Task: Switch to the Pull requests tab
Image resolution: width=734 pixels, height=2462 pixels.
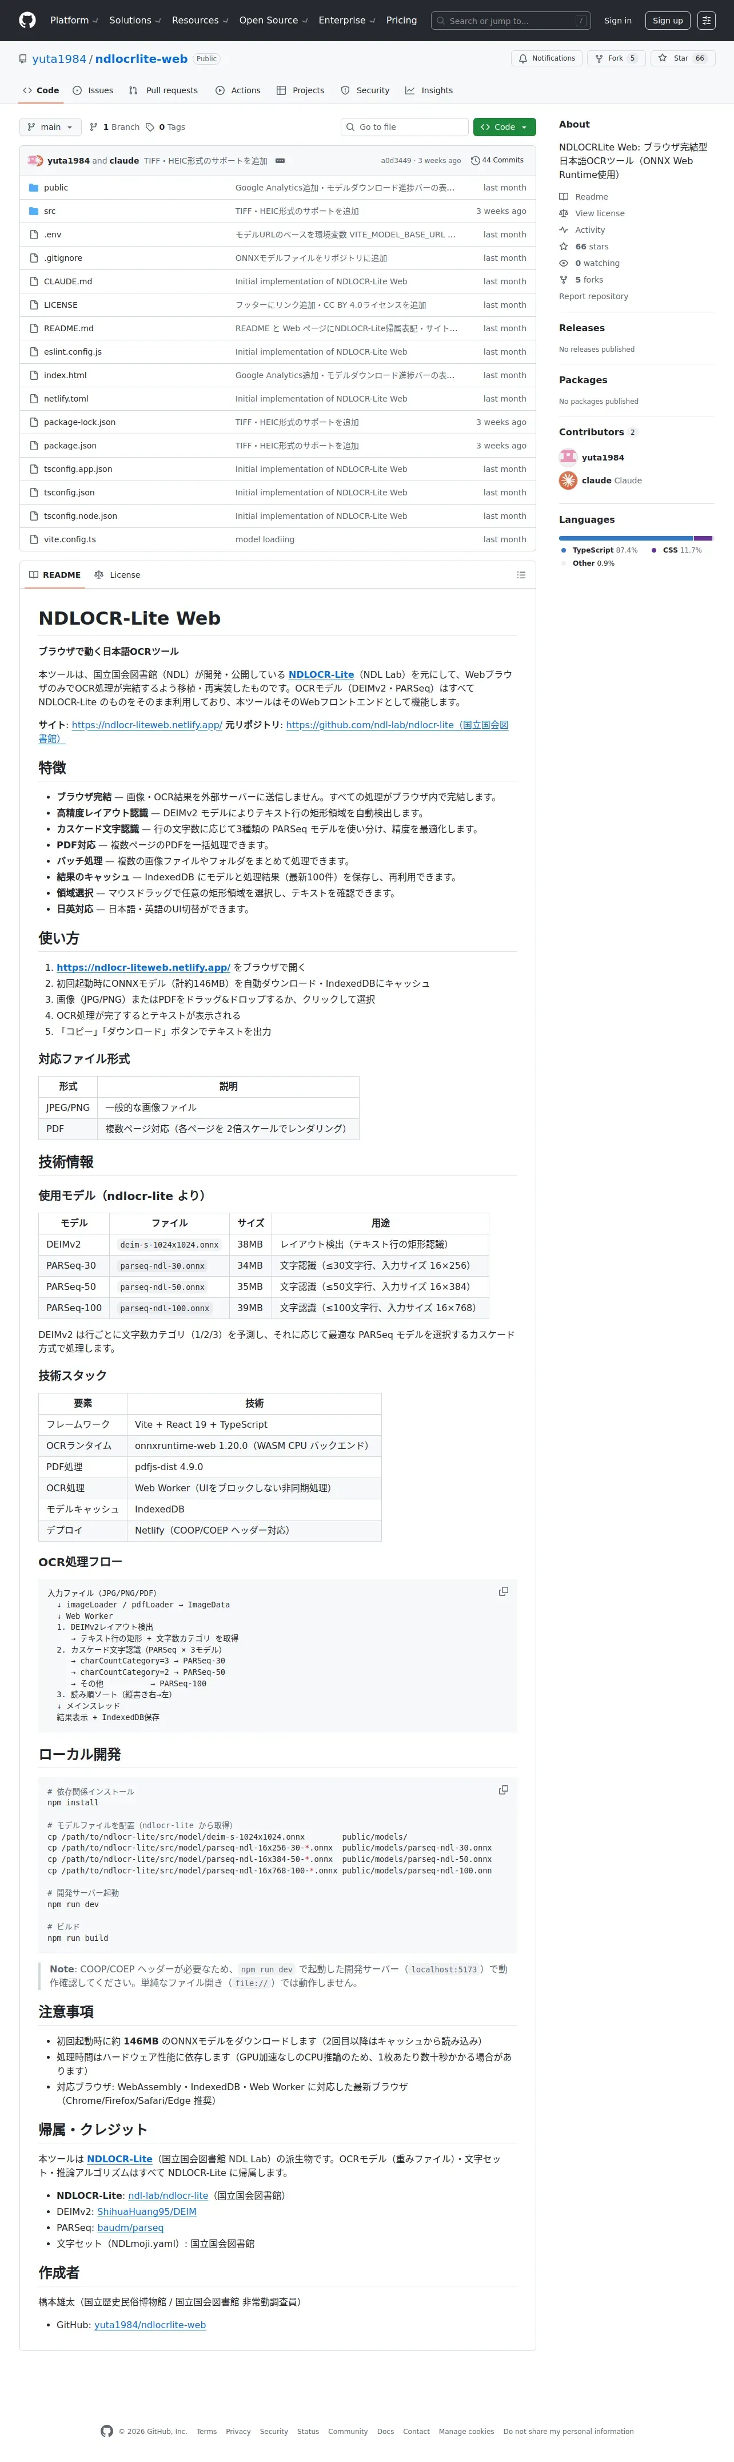Action: (163, 91)
